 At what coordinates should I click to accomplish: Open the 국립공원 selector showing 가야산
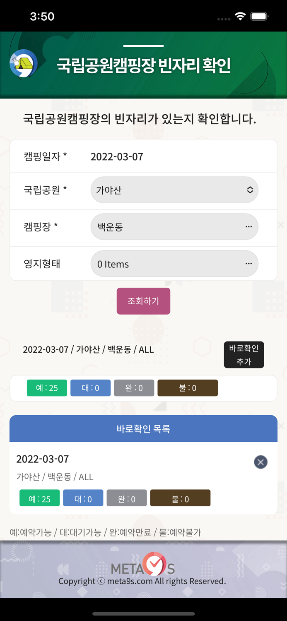(174, 190)
